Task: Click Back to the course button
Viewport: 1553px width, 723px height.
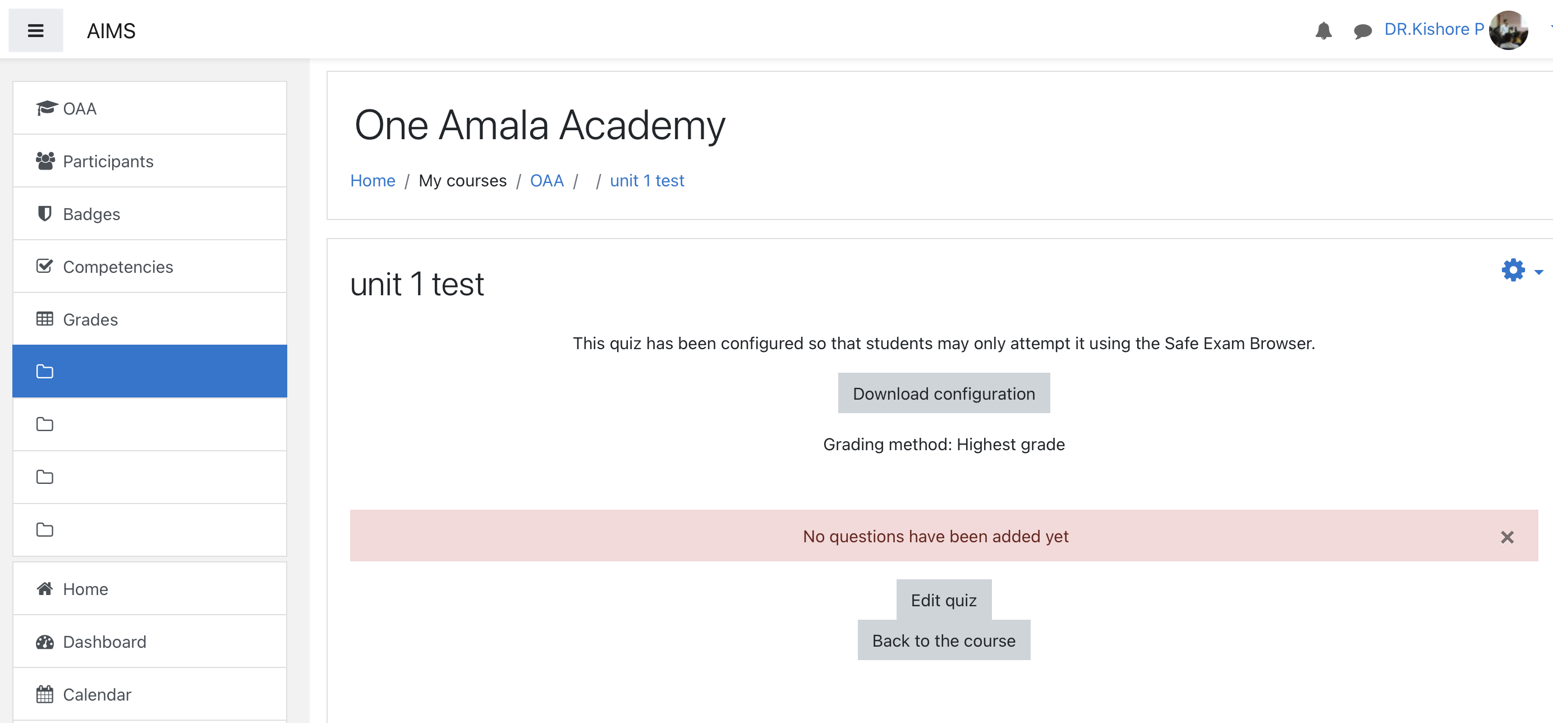Action: coord(944,640)
